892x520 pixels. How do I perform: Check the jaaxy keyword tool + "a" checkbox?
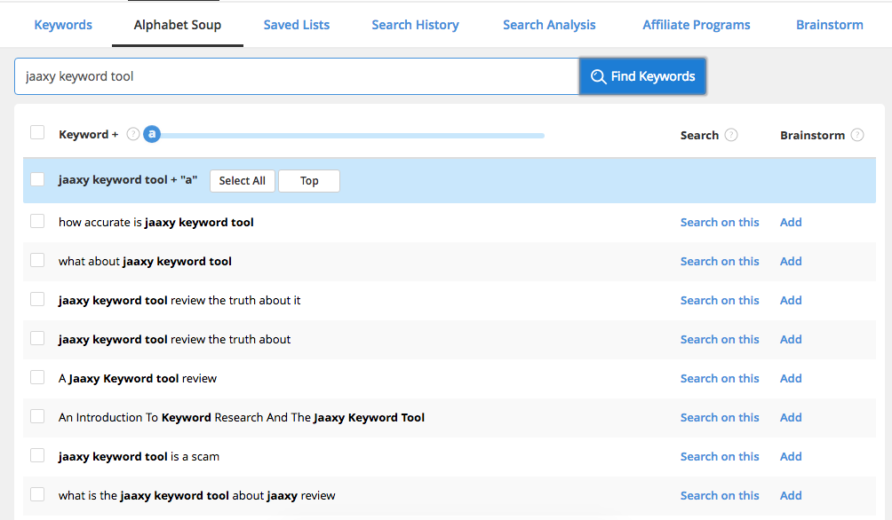tap(37, 179)
